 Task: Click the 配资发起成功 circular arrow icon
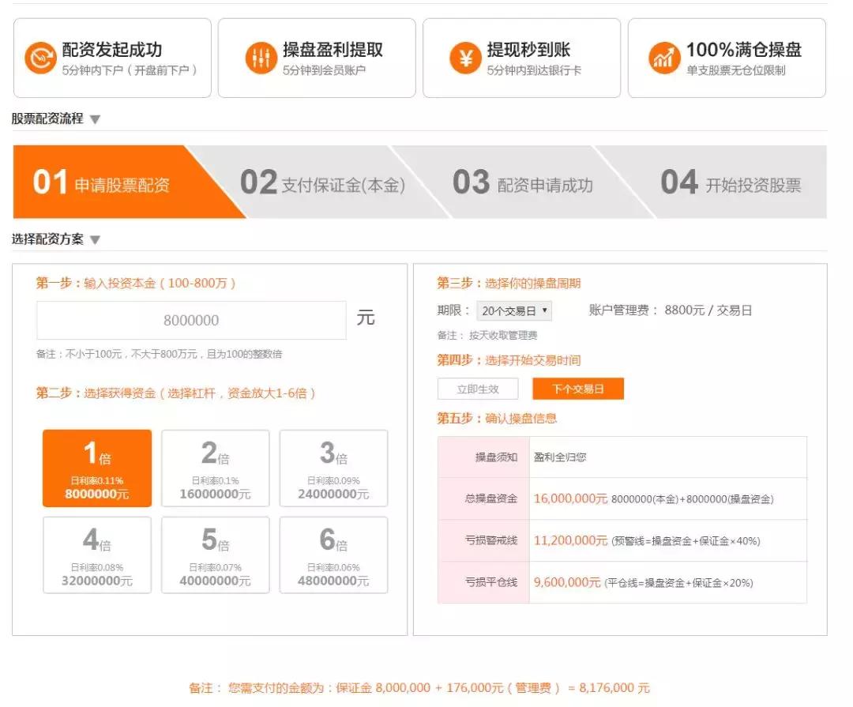click(39, 58)
